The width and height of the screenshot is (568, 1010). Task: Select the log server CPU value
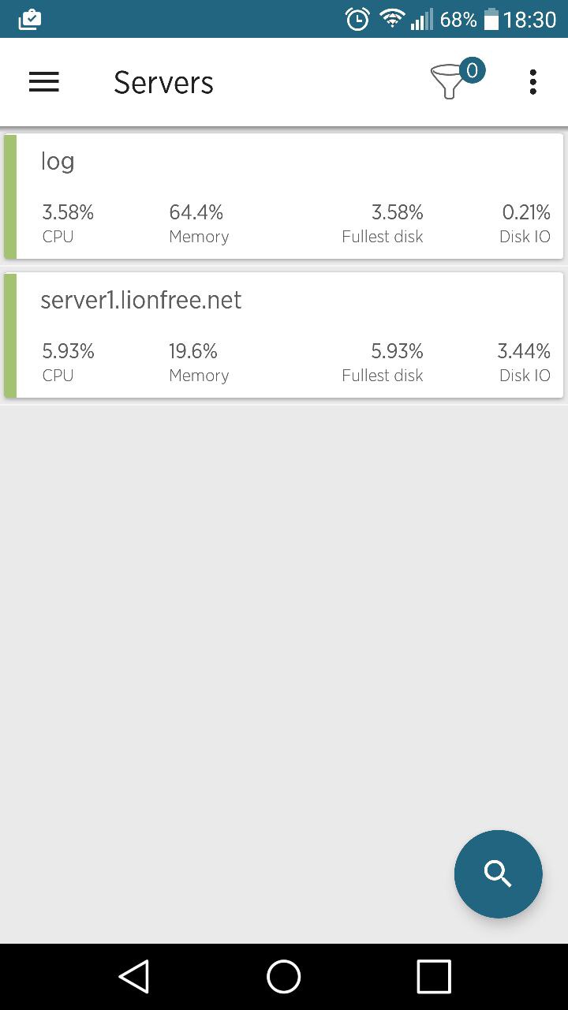(68, 212)
